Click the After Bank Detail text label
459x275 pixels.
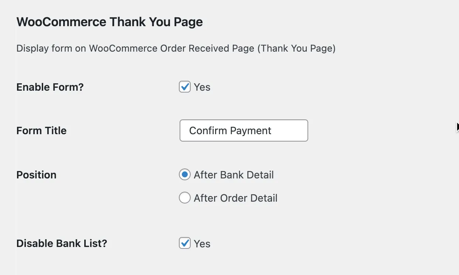[234, 175]
